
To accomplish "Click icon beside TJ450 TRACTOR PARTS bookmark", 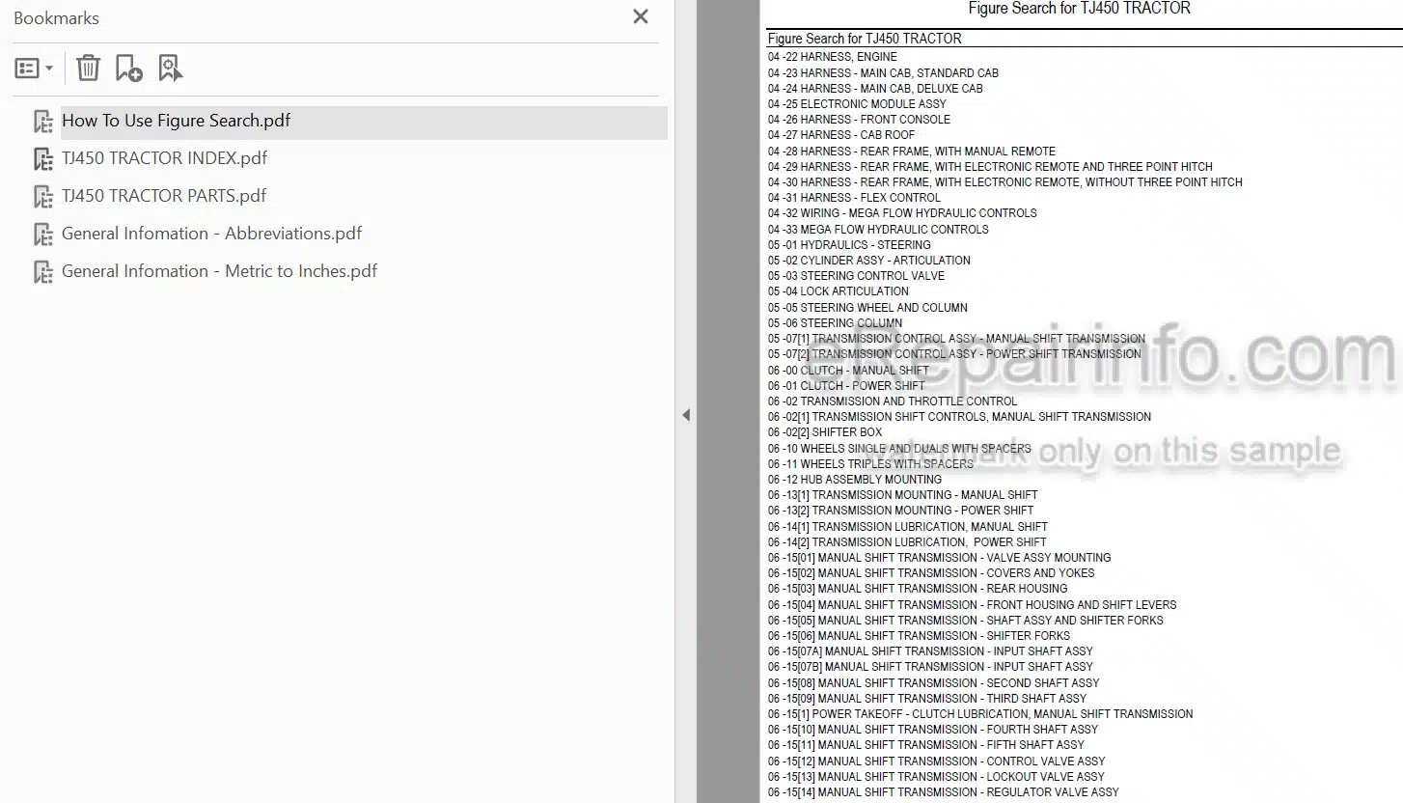I will pyautogui.click(x=43, y=197).
